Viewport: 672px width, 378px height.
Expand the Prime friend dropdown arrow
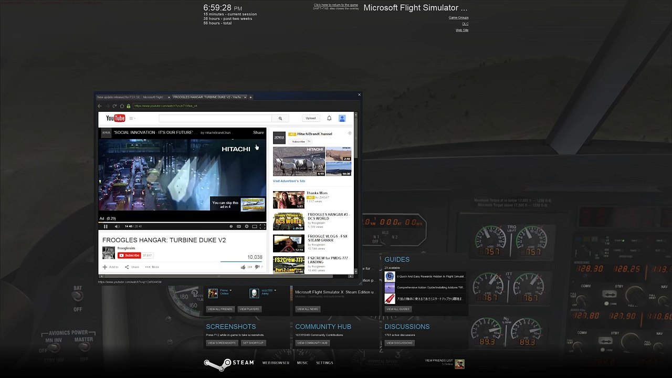point(230,290)
